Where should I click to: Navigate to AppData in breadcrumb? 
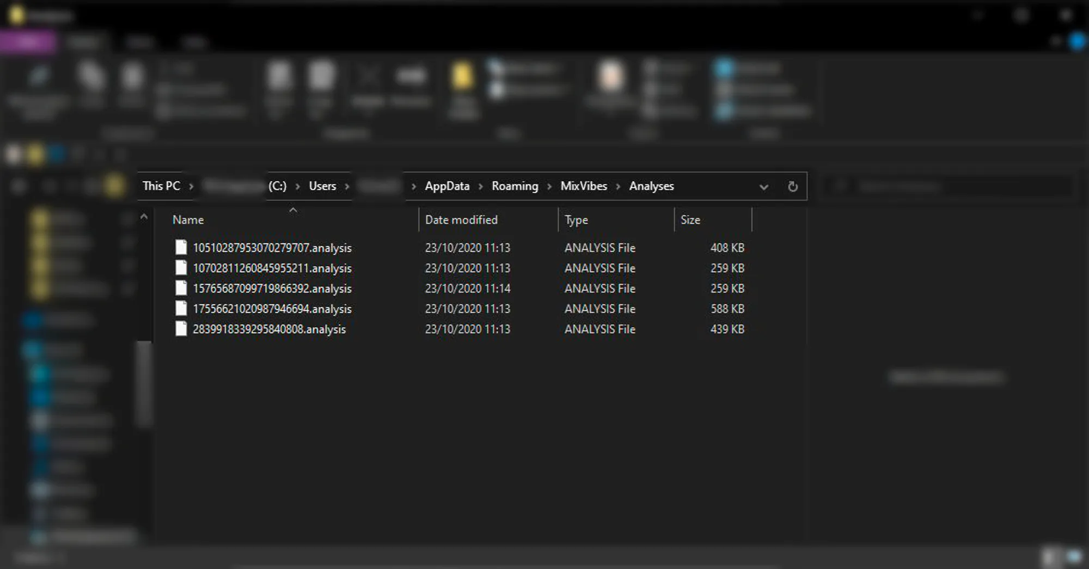(446, 186)
